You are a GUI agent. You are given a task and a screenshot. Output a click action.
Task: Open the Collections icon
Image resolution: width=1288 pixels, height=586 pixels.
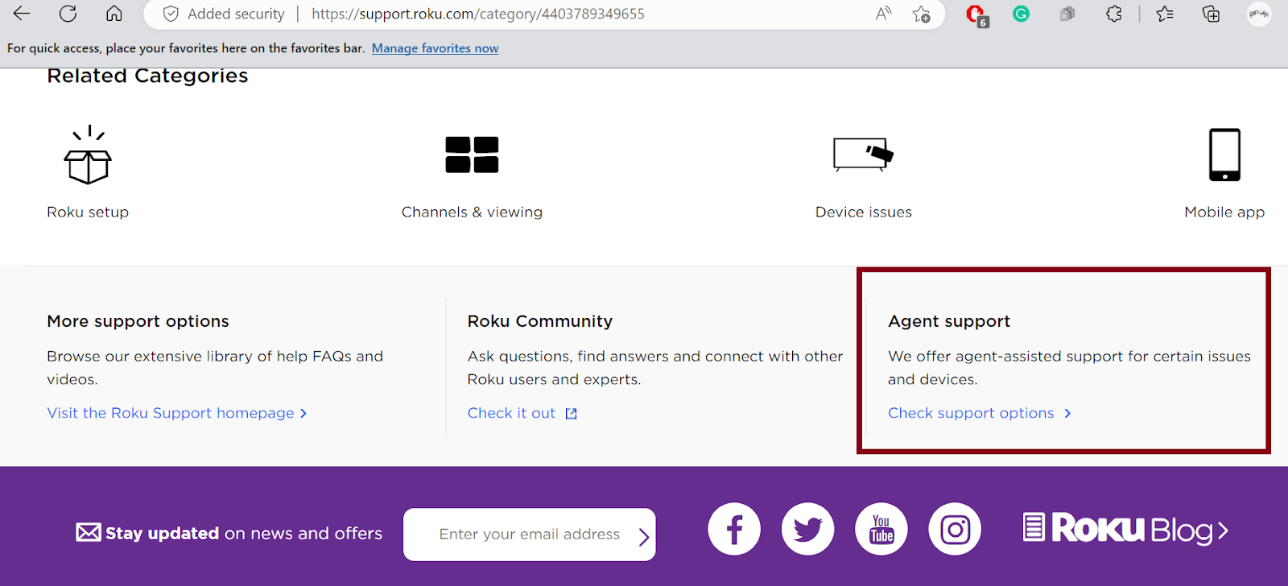1211,14
